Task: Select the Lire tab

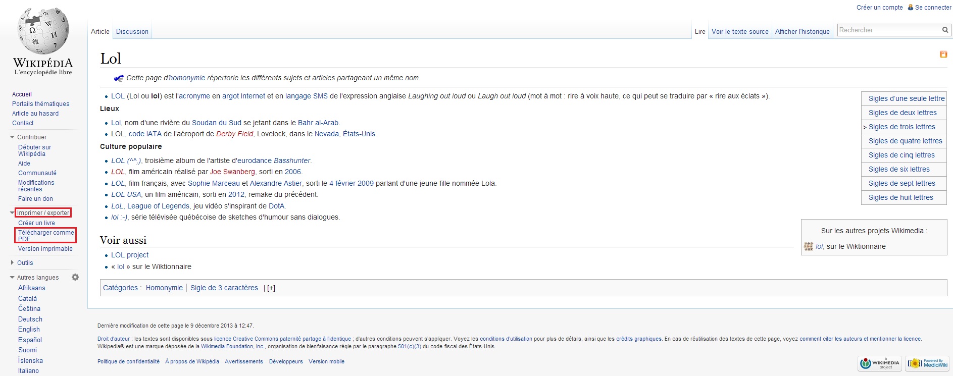Action: pyautogui.click(x=700, y=31)
